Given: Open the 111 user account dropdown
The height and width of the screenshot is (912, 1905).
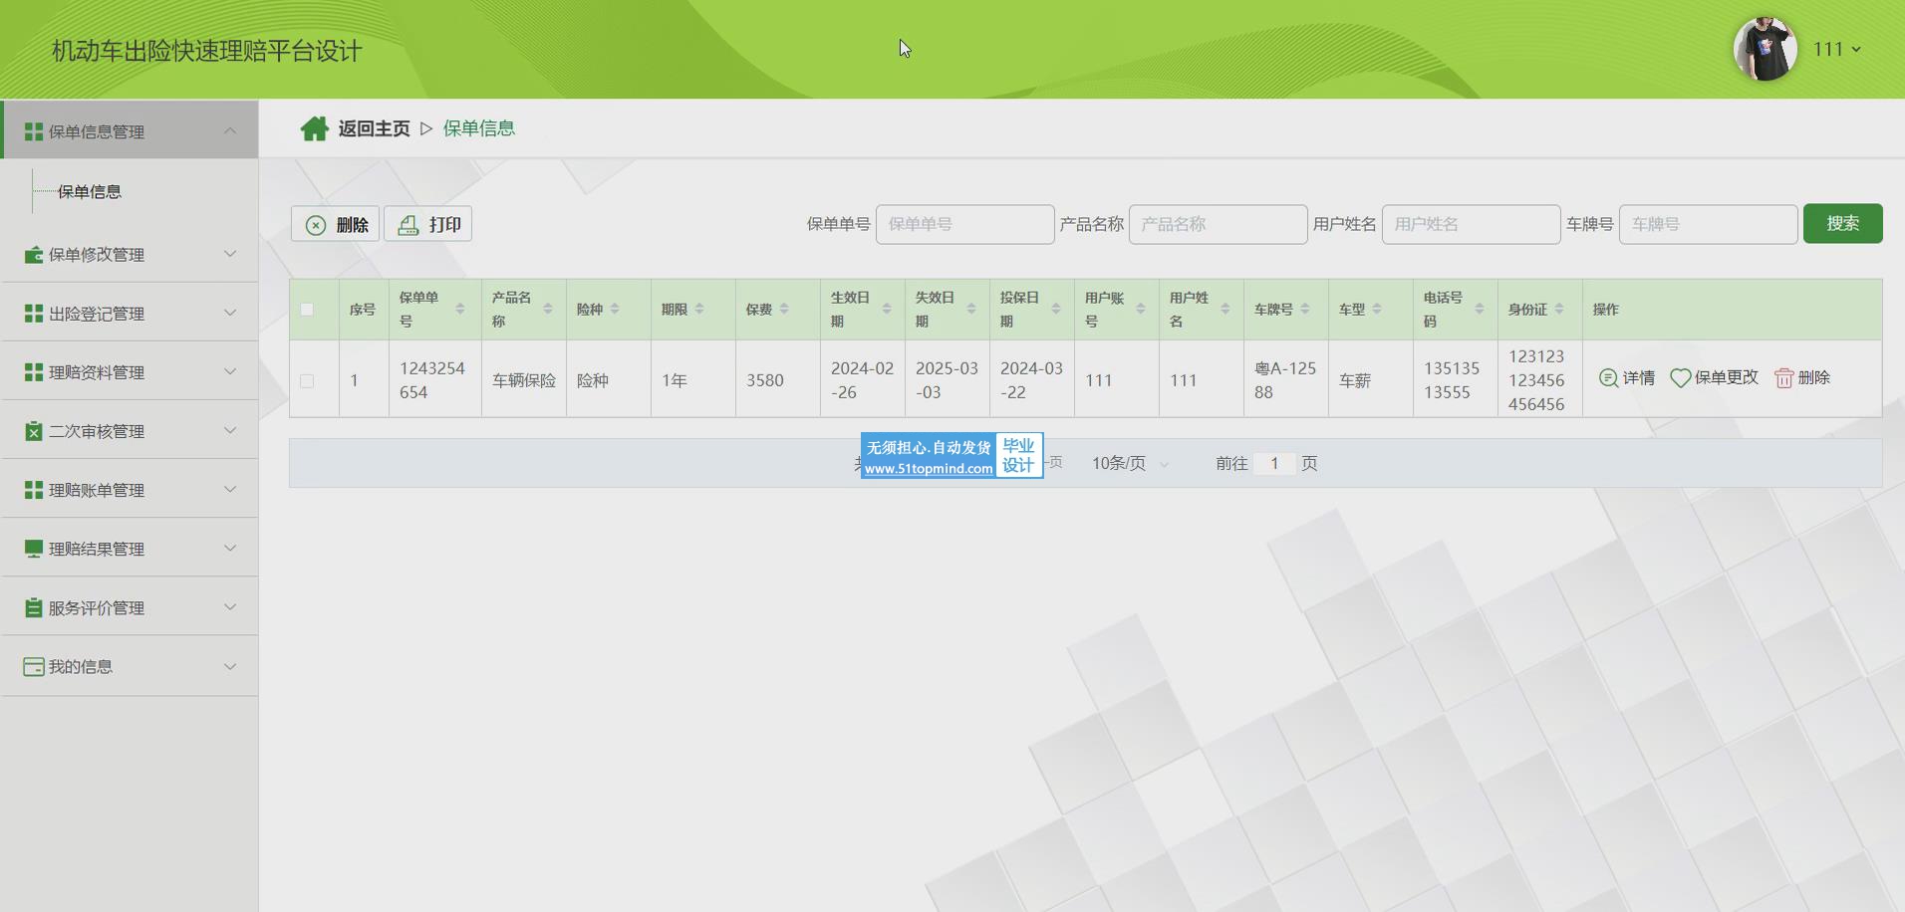Looking at the screenshot, I should (x=1836, y=49).
